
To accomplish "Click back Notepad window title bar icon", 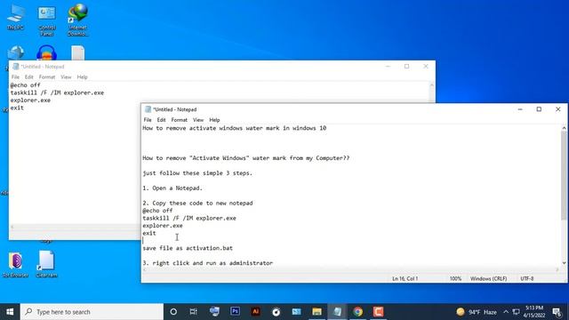I will (16, 67).
